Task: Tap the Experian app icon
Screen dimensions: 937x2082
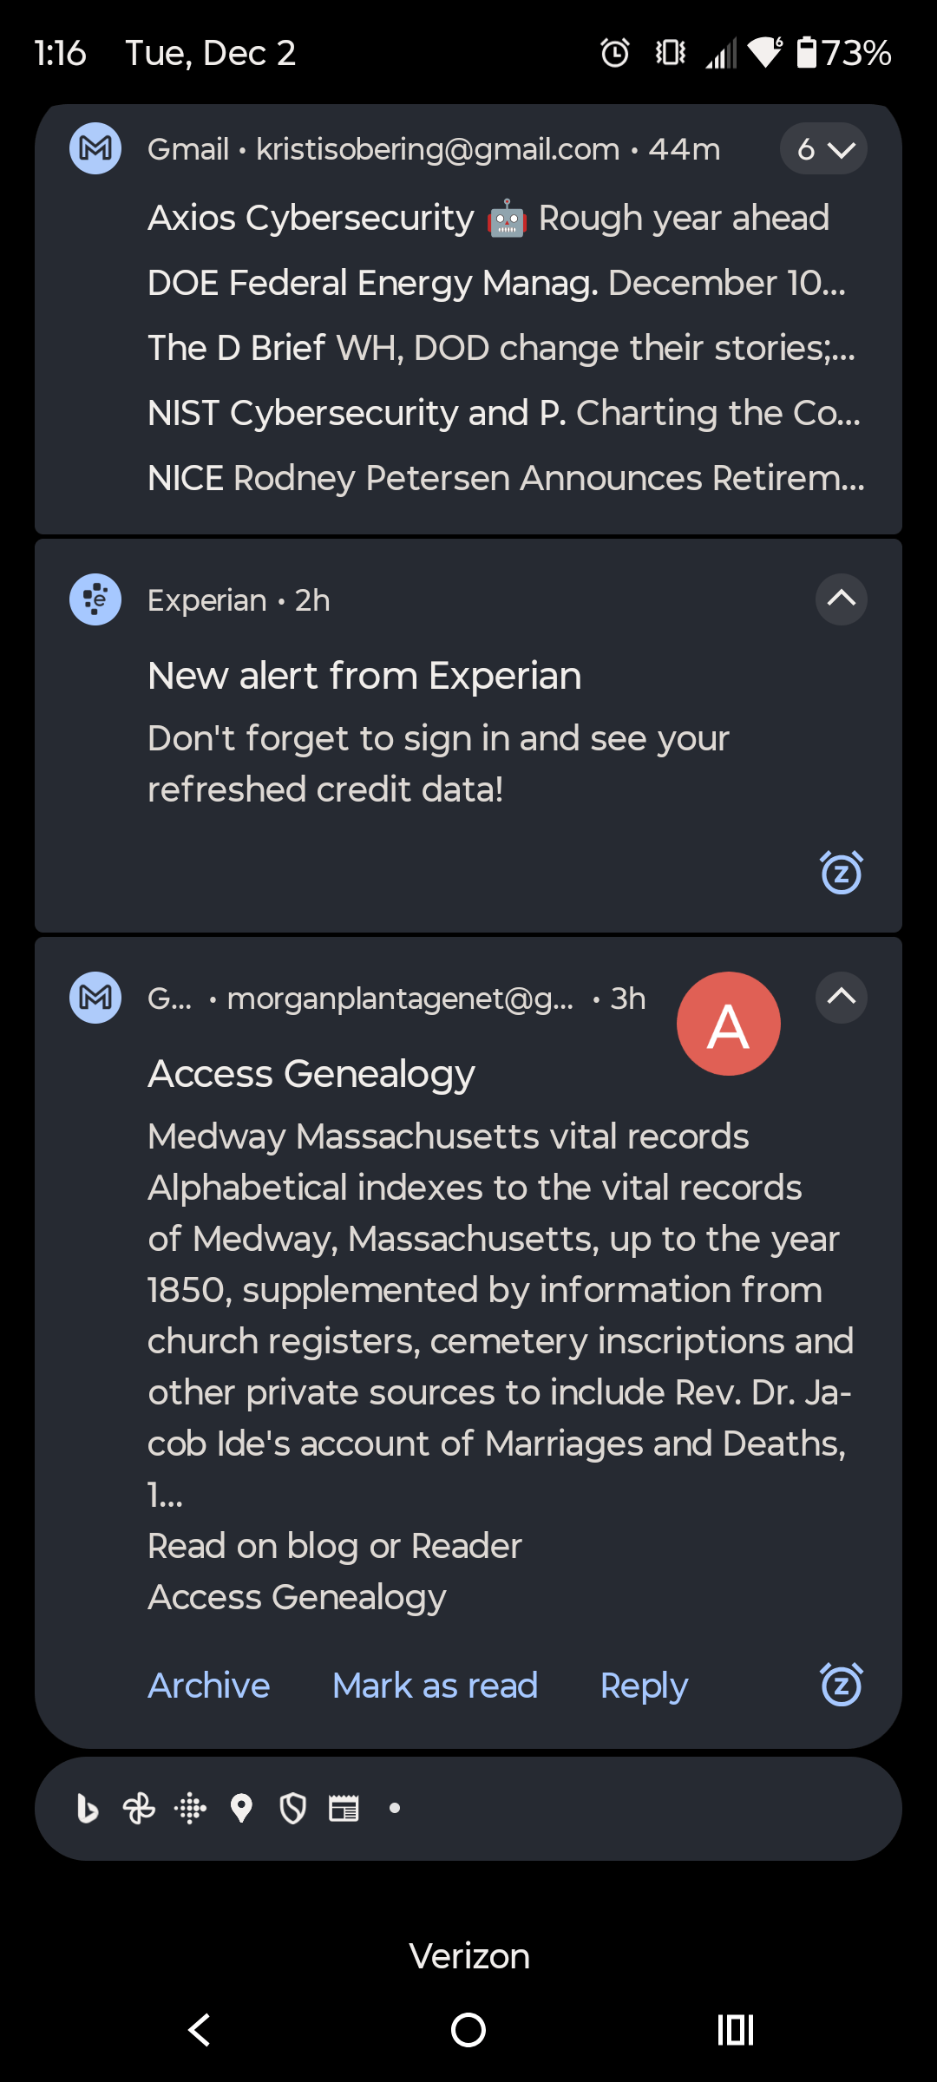Action: pyautogui.click(x=95, y=599)
